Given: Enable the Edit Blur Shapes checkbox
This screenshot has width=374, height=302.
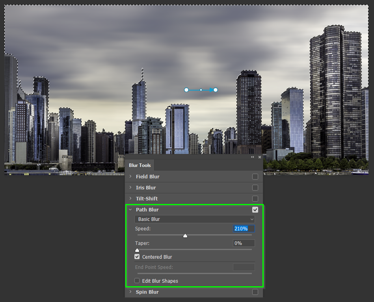Looking at the screenshot, I should (137, 281).
